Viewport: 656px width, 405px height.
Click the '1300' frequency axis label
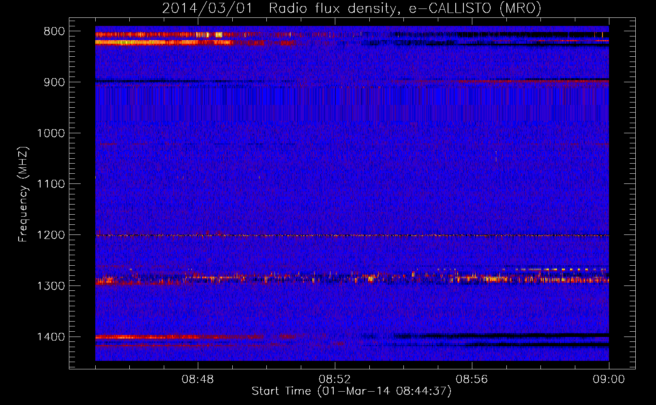point(51,286)
